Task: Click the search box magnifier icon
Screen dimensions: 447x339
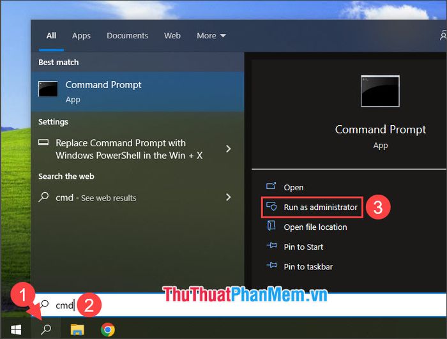Action: pos(44,305)
